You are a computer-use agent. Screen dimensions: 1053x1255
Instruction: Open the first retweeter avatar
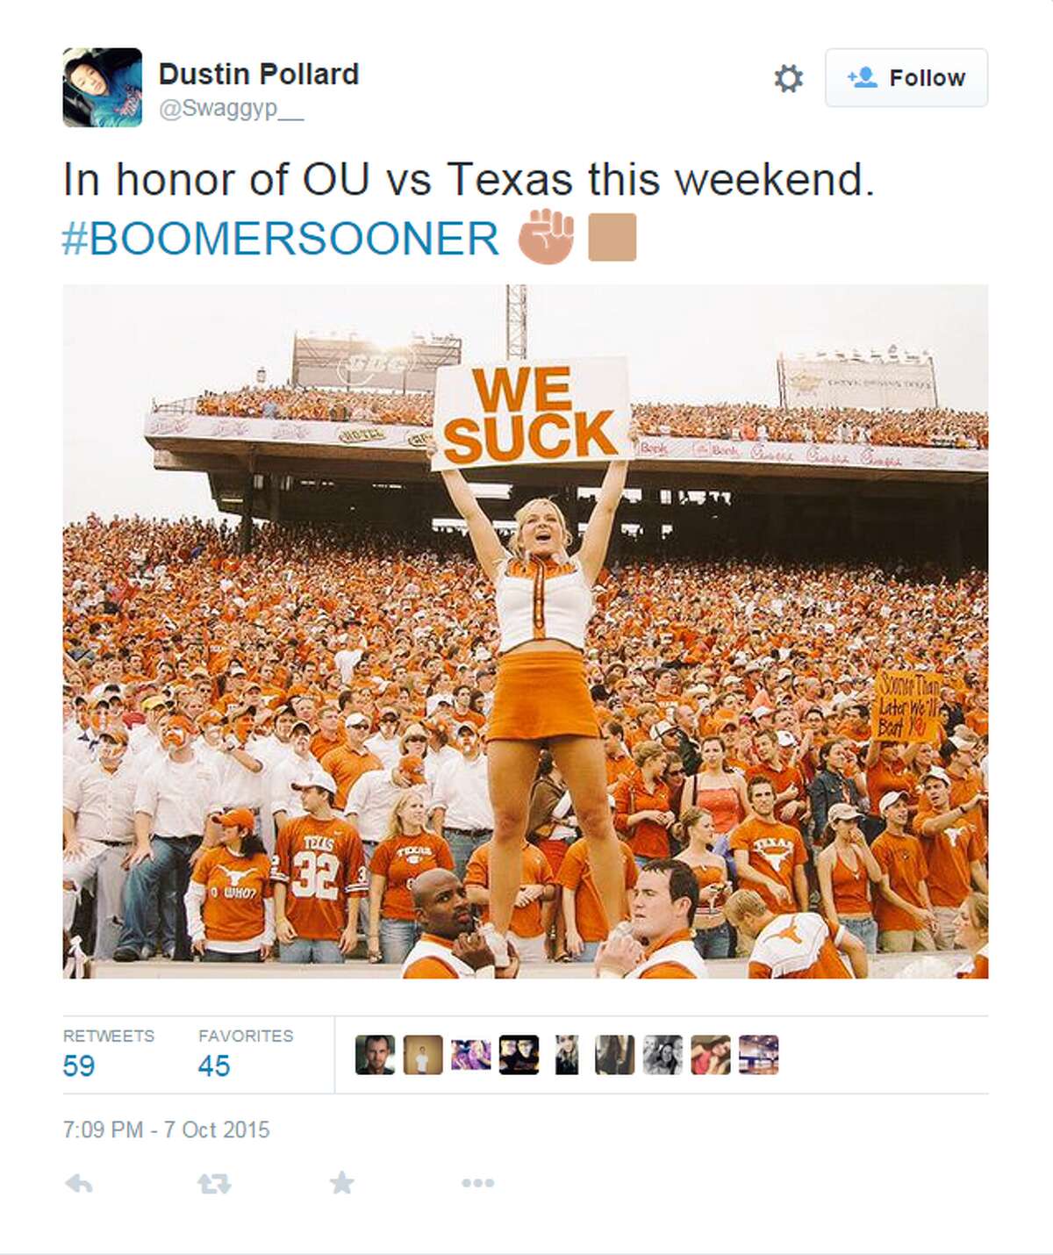(x=375, y=1055)
